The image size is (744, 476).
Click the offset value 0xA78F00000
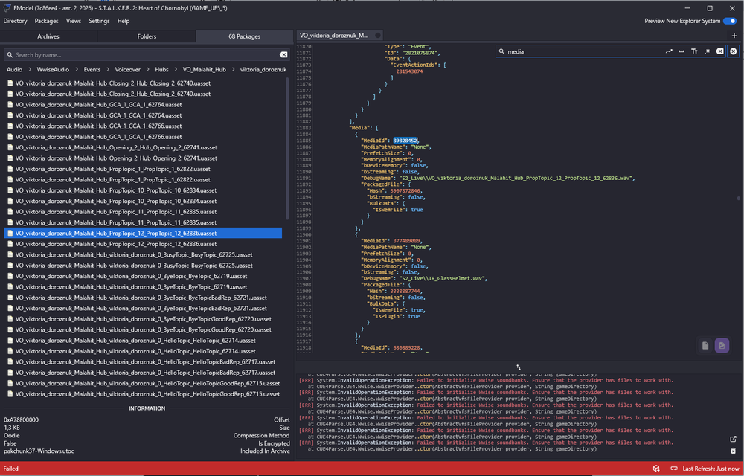click(22, 419)
